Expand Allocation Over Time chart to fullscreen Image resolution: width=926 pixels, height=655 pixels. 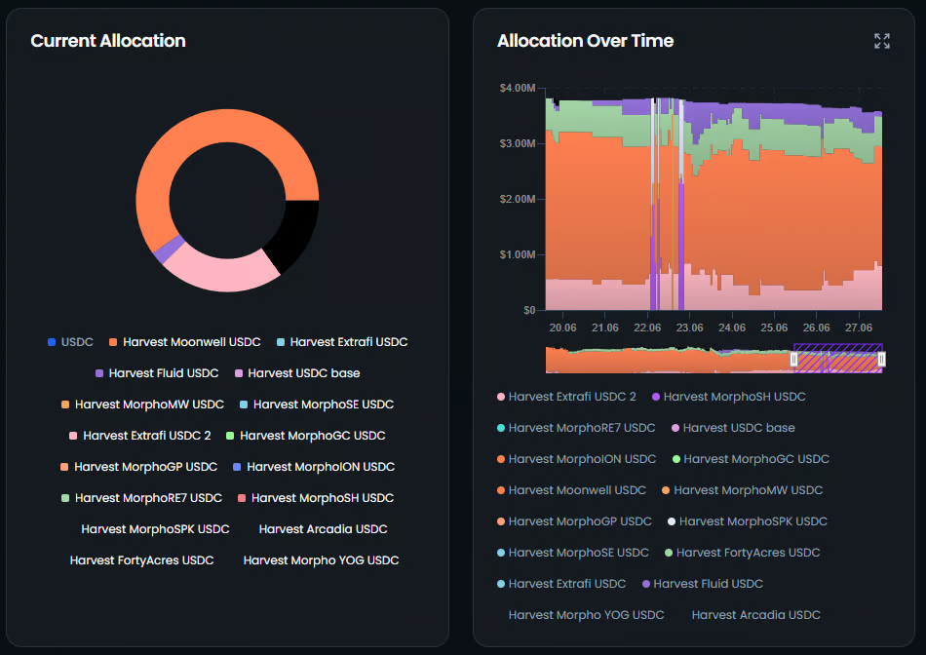coord(882,41)
